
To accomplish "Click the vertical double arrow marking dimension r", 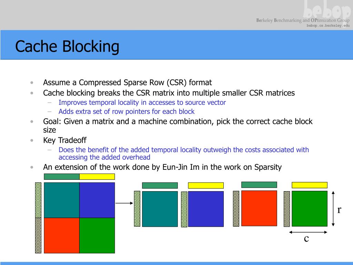I will click(333, 209).
